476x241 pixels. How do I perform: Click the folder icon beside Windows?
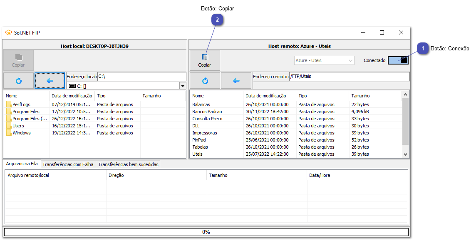click(x=8, y=132)
